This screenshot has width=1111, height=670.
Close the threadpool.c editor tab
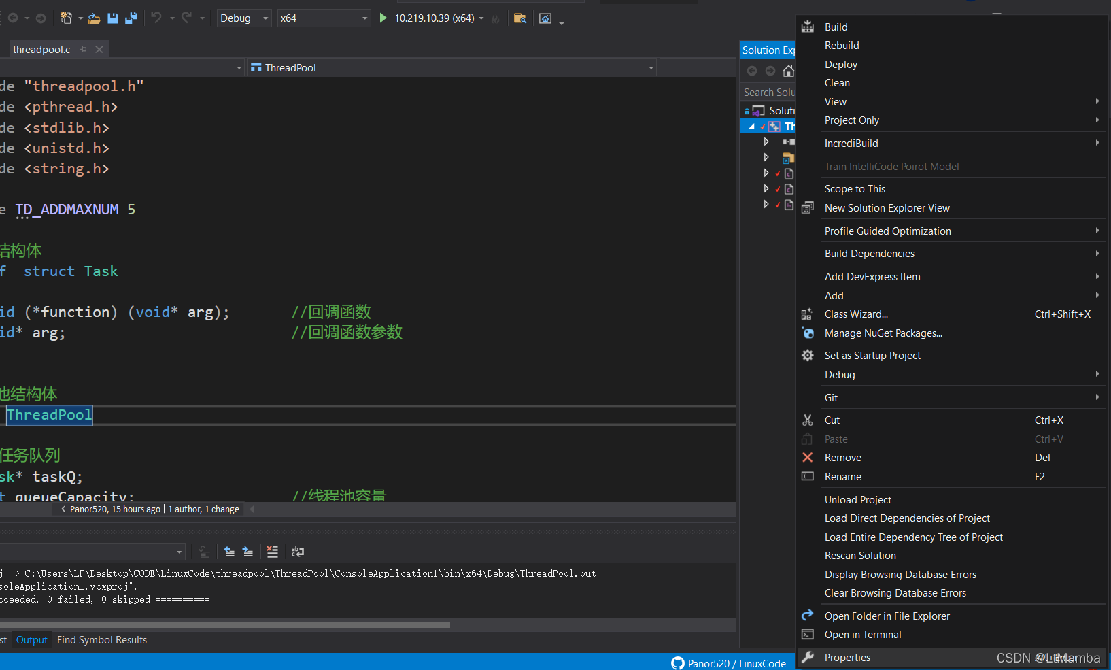[x=99, y=50]
